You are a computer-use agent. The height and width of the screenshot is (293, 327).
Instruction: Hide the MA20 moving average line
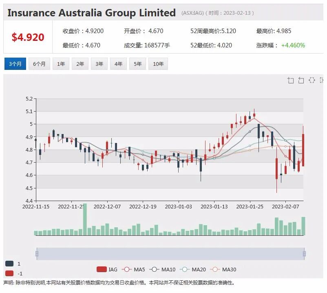tap(193, 269)
